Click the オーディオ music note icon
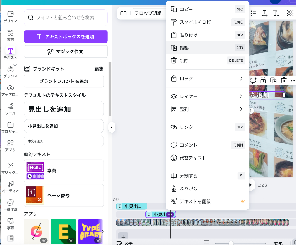296x245 pixels. click(10, 184)
